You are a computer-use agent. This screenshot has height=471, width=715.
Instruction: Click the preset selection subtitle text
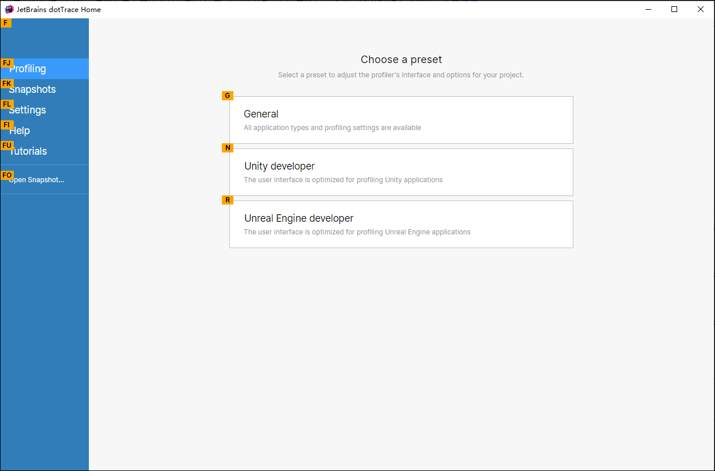[x=401, y=74]
